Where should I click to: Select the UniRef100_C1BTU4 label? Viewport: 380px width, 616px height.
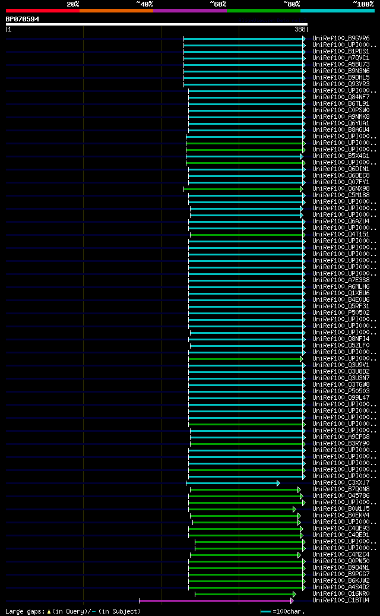(341, 601)
